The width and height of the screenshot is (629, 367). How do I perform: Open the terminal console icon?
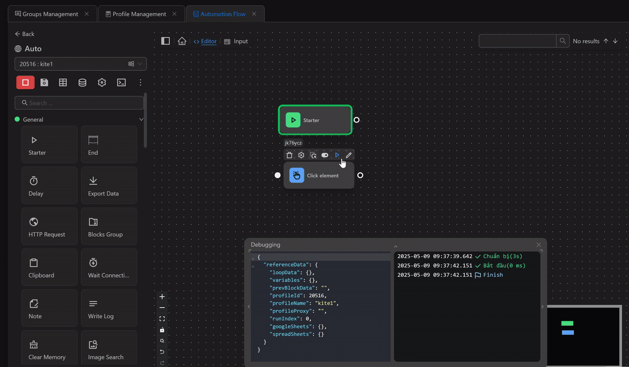click(121, 83)
